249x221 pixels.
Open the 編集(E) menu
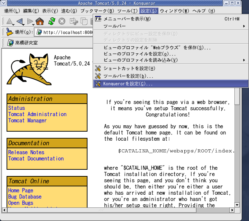[31, 11]
